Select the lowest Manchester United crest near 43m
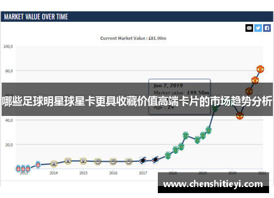 pos(239,115)
